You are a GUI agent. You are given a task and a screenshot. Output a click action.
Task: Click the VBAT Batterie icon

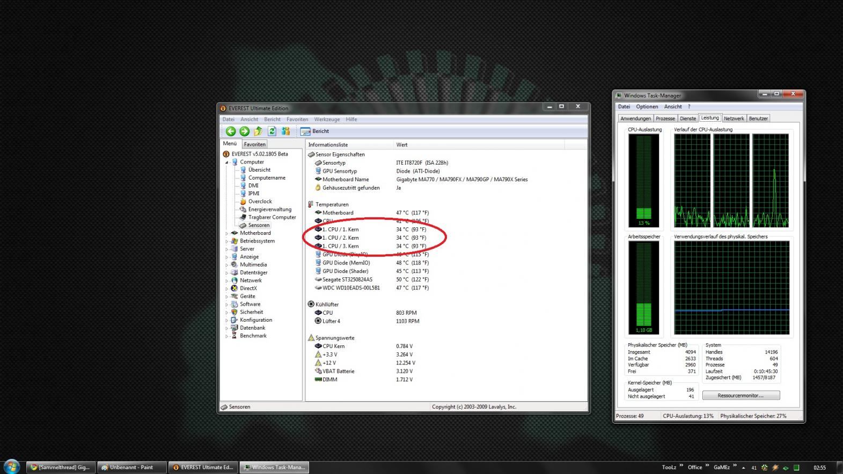pyautogui.click(x=318, y=371)
